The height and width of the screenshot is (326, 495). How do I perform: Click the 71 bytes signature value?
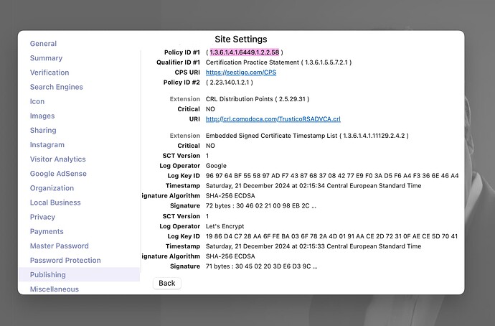pos(261,266)
